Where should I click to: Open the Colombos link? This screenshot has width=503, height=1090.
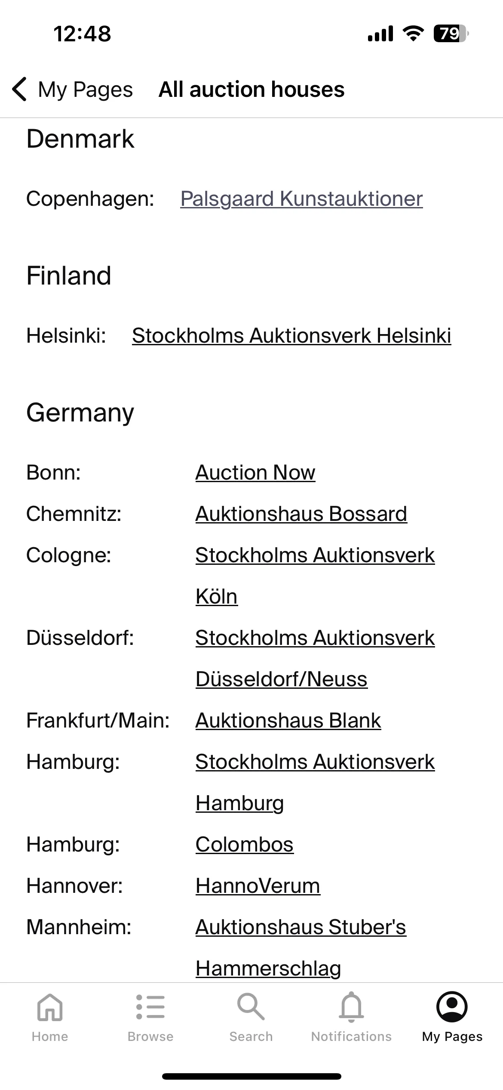[245, 845]
